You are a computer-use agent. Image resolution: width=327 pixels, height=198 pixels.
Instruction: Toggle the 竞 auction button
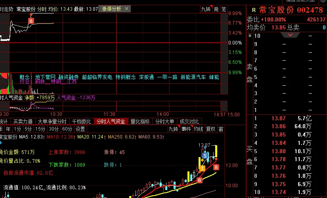click(216, 9)
